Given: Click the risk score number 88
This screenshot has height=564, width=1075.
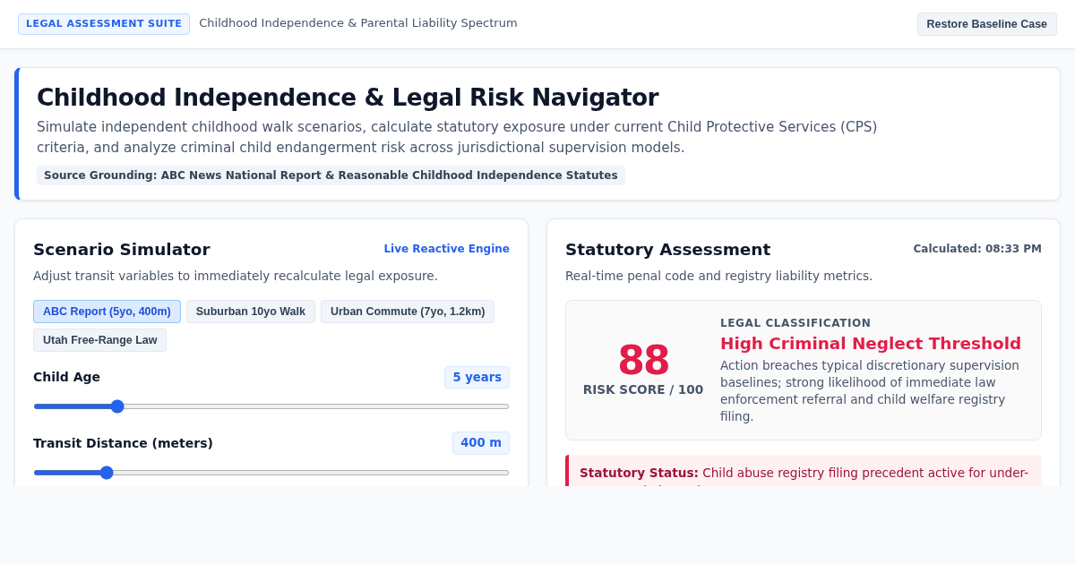Looking at the screenshot, I should [643, 360].
